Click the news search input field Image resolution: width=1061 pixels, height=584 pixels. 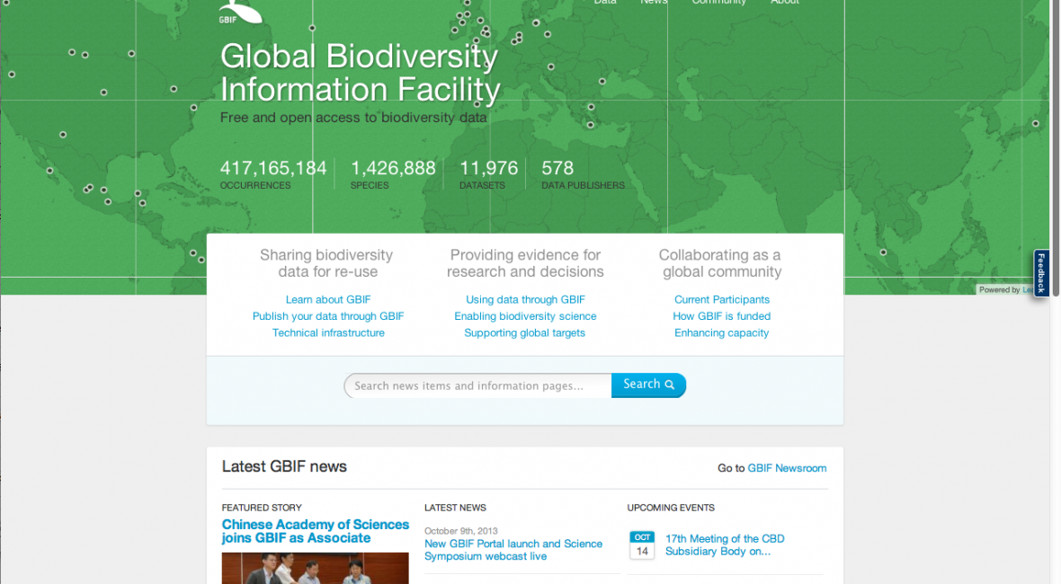477,385
